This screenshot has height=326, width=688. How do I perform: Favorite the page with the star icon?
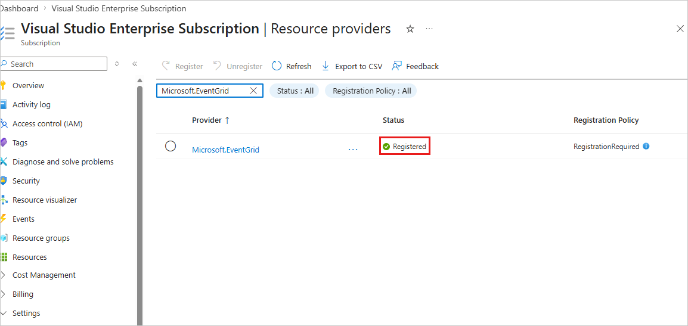coord(410,29)
